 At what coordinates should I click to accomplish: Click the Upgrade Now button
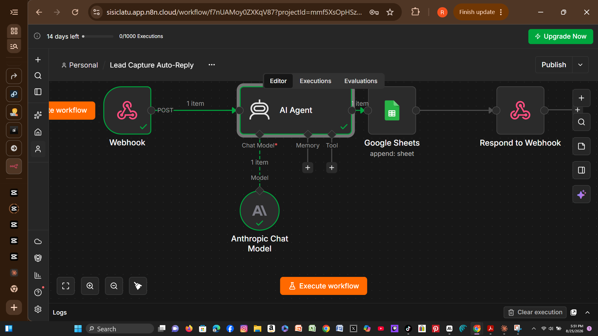[x=561, y=36]
